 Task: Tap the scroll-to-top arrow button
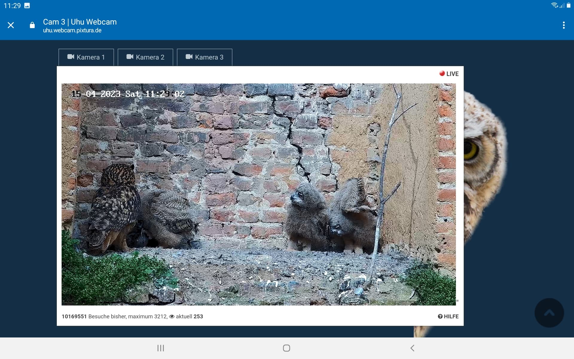coord(549,313)
